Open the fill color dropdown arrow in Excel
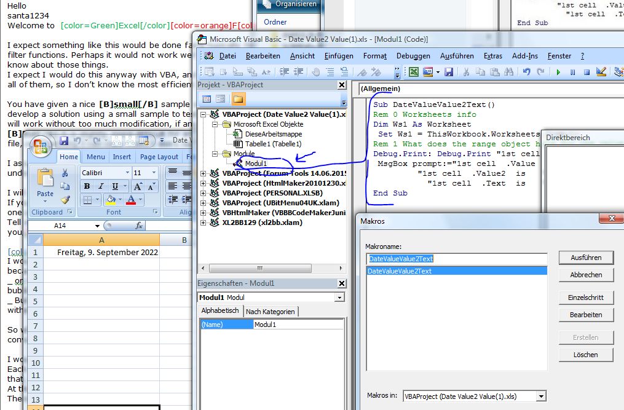This screenshot has width=624, height=410. (120, 200)
